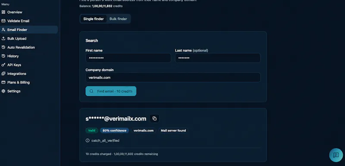The height and width of the screenshot is (166, 345).
Task: Click the Search heading
Action: pos(92,41)
